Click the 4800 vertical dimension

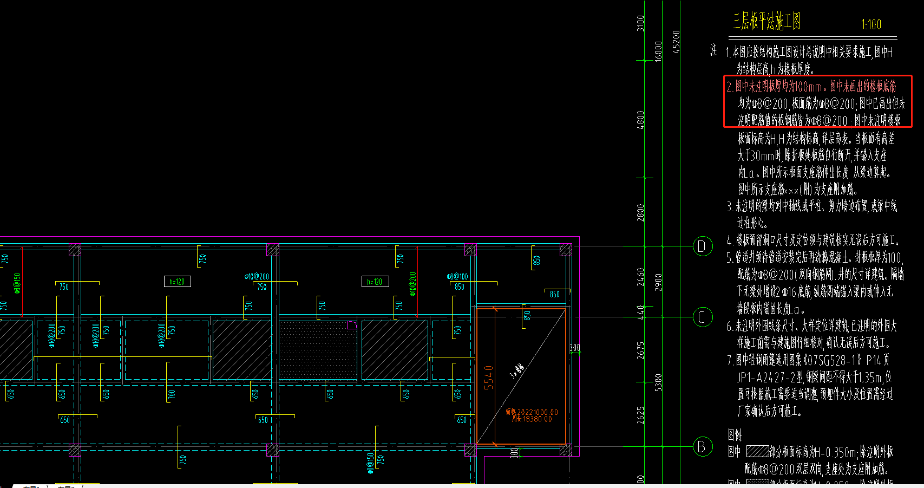coord(641,119)
